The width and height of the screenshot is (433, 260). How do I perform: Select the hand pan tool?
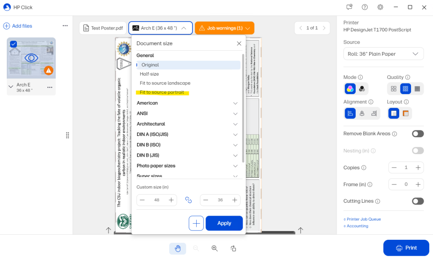(178, 249)
